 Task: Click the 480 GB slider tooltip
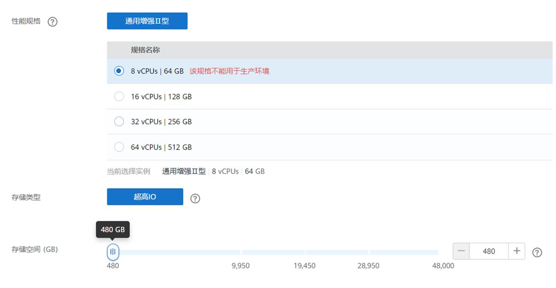click(113, 229)
